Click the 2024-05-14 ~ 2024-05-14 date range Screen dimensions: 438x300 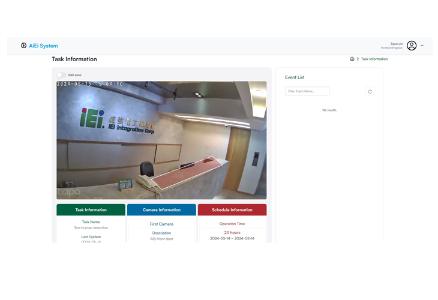(232, 238)
